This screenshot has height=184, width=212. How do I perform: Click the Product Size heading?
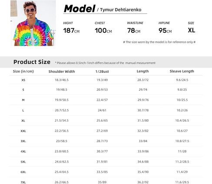tap(32, 62)
